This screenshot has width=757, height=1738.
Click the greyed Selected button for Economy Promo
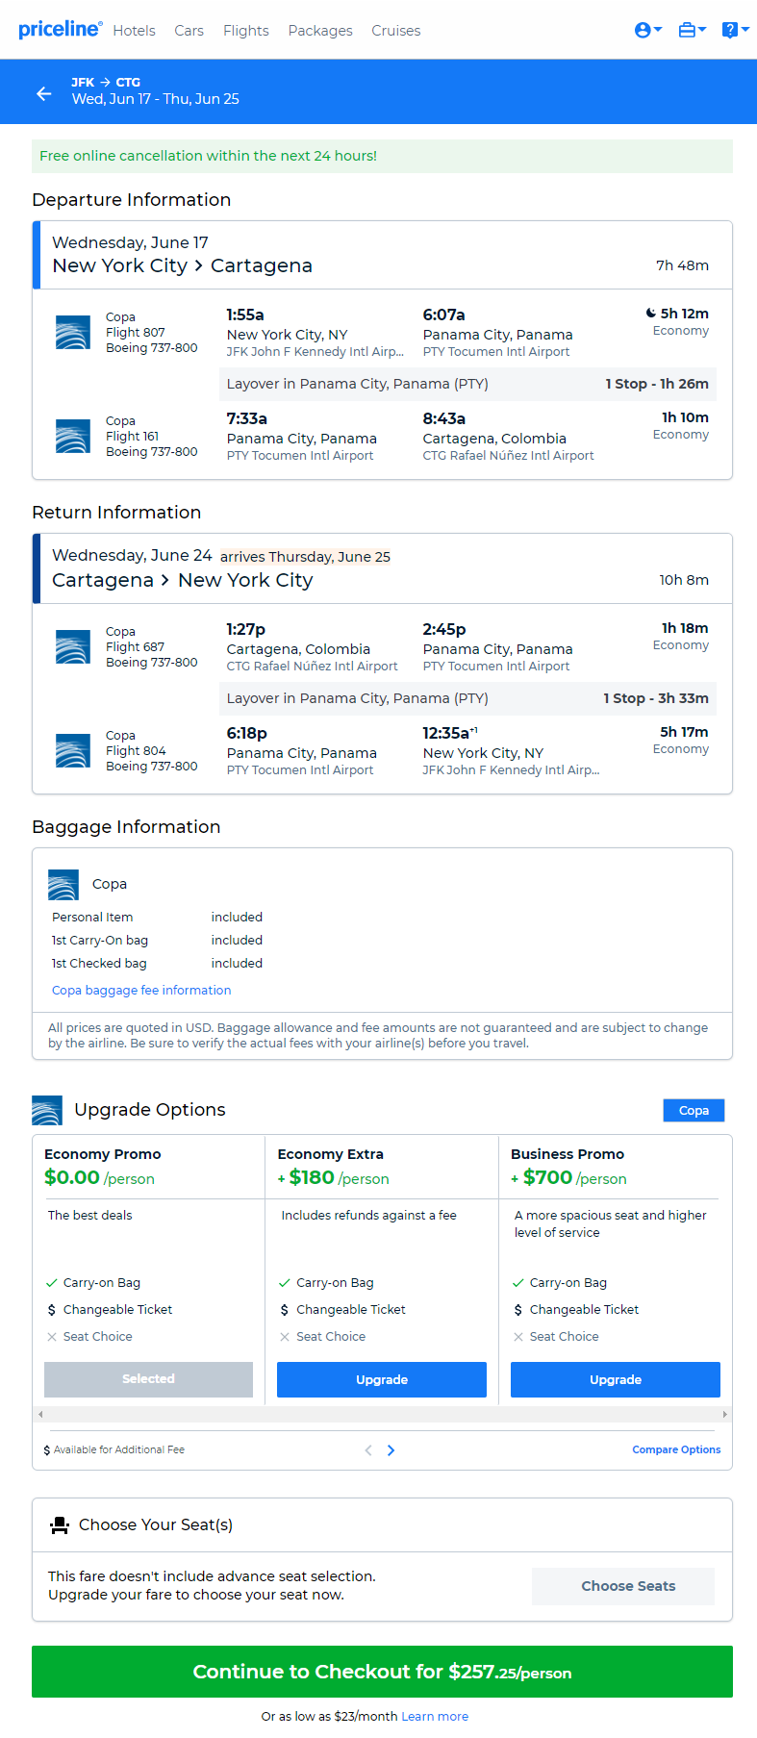(x=148, y=1379)
